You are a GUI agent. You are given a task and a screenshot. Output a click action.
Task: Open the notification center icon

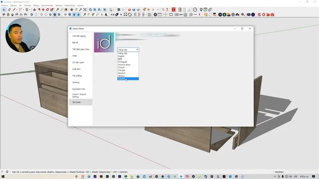pos(314,177)
